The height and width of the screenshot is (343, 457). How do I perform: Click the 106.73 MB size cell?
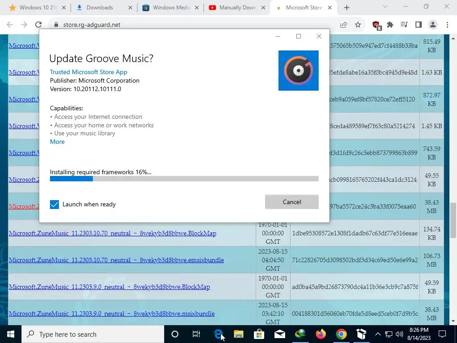(432, 260)
